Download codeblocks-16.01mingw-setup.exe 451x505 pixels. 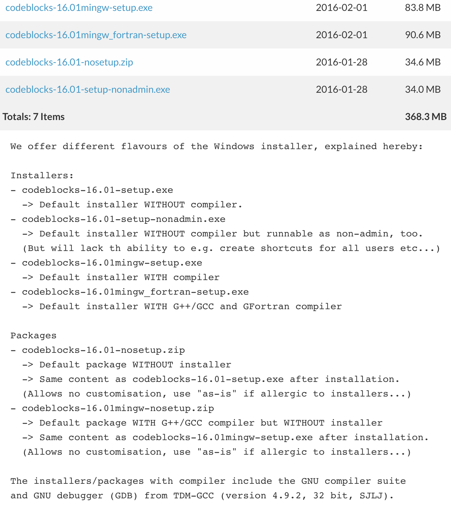point(79,8)
